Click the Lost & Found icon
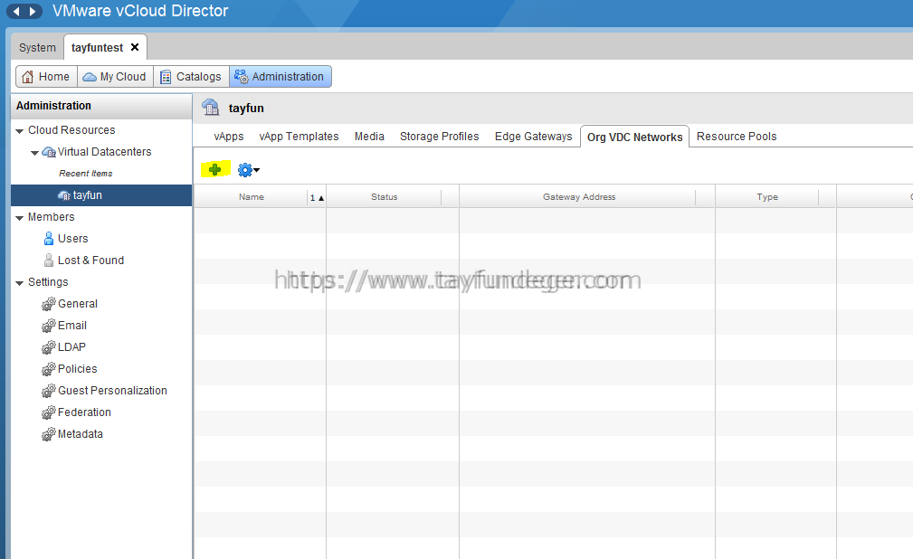913x559 pixels. pos(49,261)
